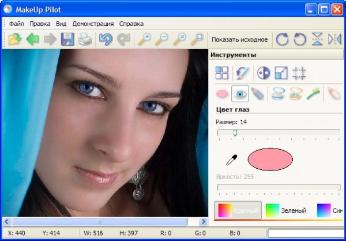
Task: Set actual size with the equals magnifier
Action: [179, 39]
